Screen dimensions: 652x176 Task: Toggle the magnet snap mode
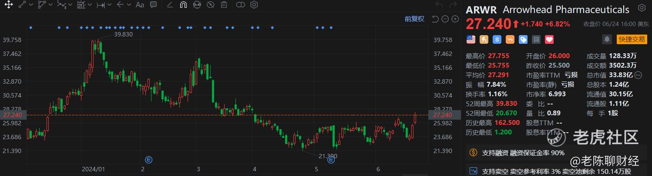tap(183, 5)
